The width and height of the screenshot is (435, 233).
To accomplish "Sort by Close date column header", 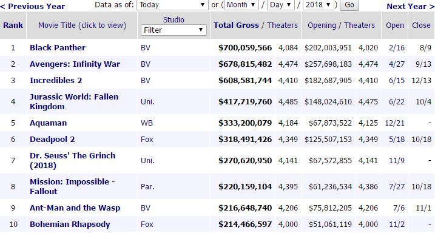I will (x=421, y=25).
